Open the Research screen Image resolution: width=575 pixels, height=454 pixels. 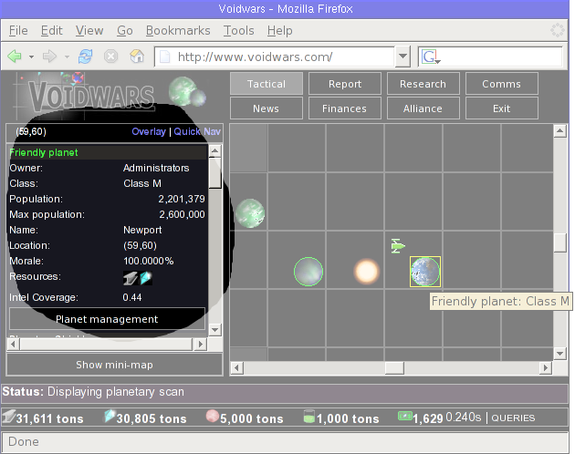(x=423, y=84)
